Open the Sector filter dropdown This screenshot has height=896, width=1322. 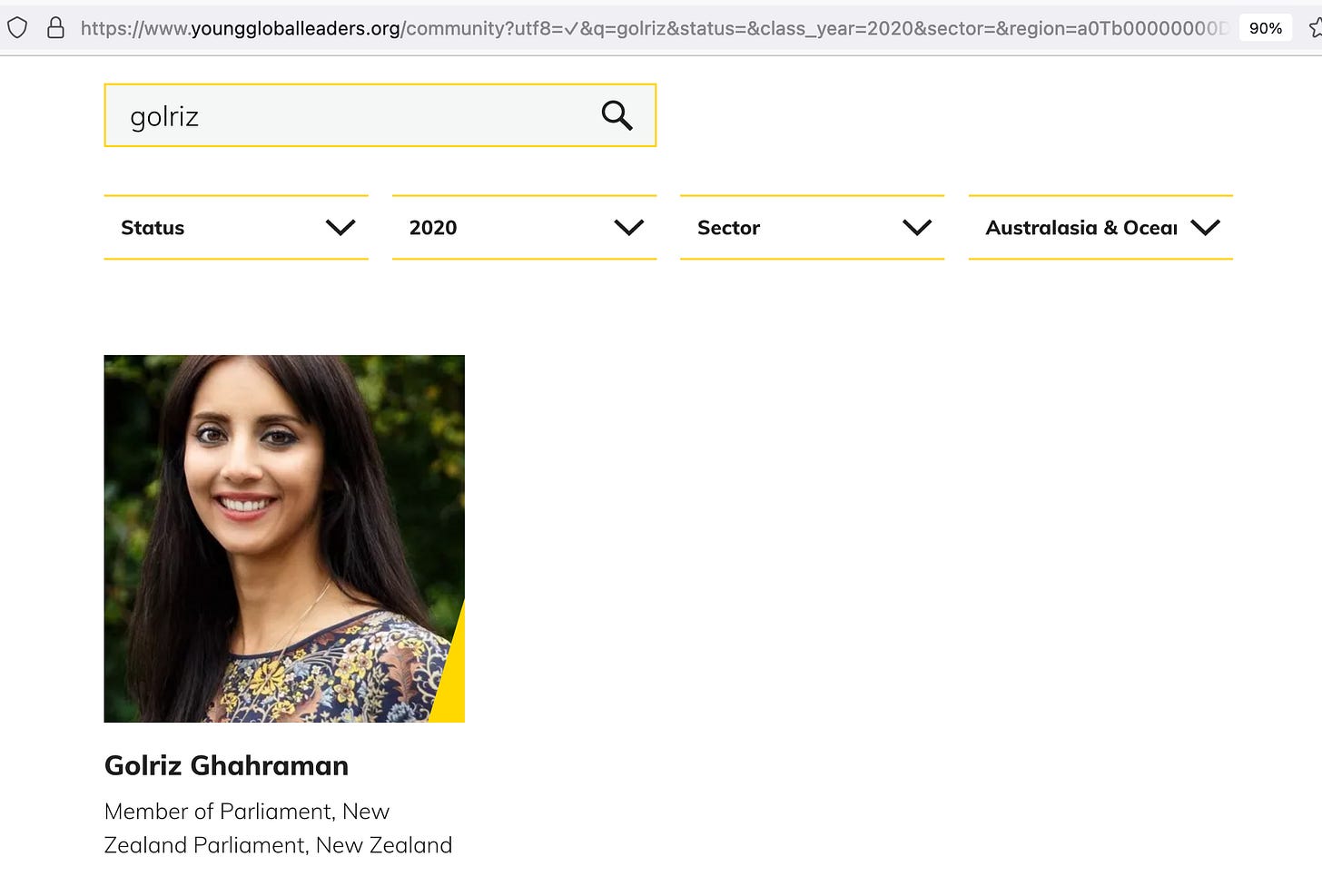pyautogui.click(x=812, y=227)
